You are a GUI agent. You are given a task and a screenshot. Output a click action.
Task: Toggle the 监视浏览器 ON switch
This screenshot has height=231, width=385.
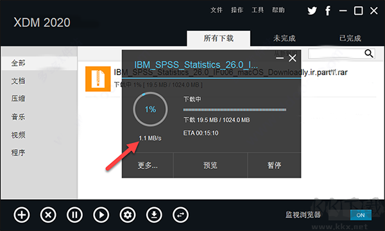pyautogui.click(x=361, y=215)
